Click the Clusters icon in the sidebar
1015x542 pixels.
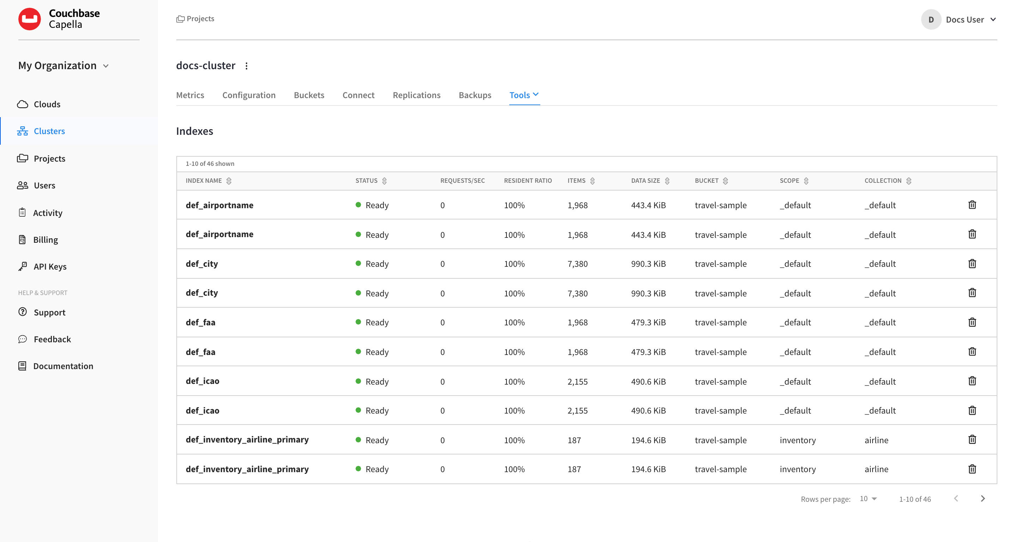[x=23, y=131]
